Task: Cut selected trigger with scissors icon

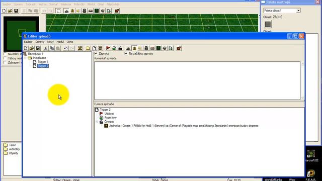Action: click(x=46, y=48)
